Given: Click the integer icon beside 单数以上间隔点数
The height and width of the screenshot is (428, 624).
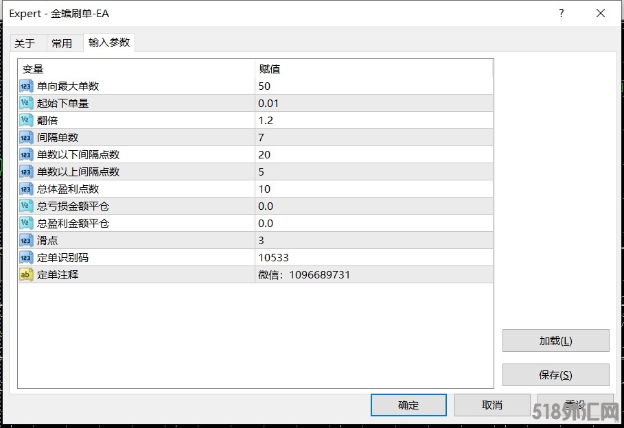Looking at the screenshot, I should (26, 171).
